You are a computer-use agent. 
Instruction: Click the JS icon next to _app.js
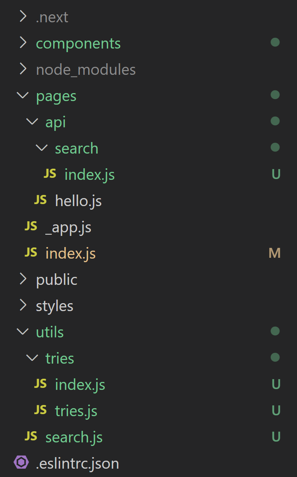pyautogui.click(x=31, y=226)
